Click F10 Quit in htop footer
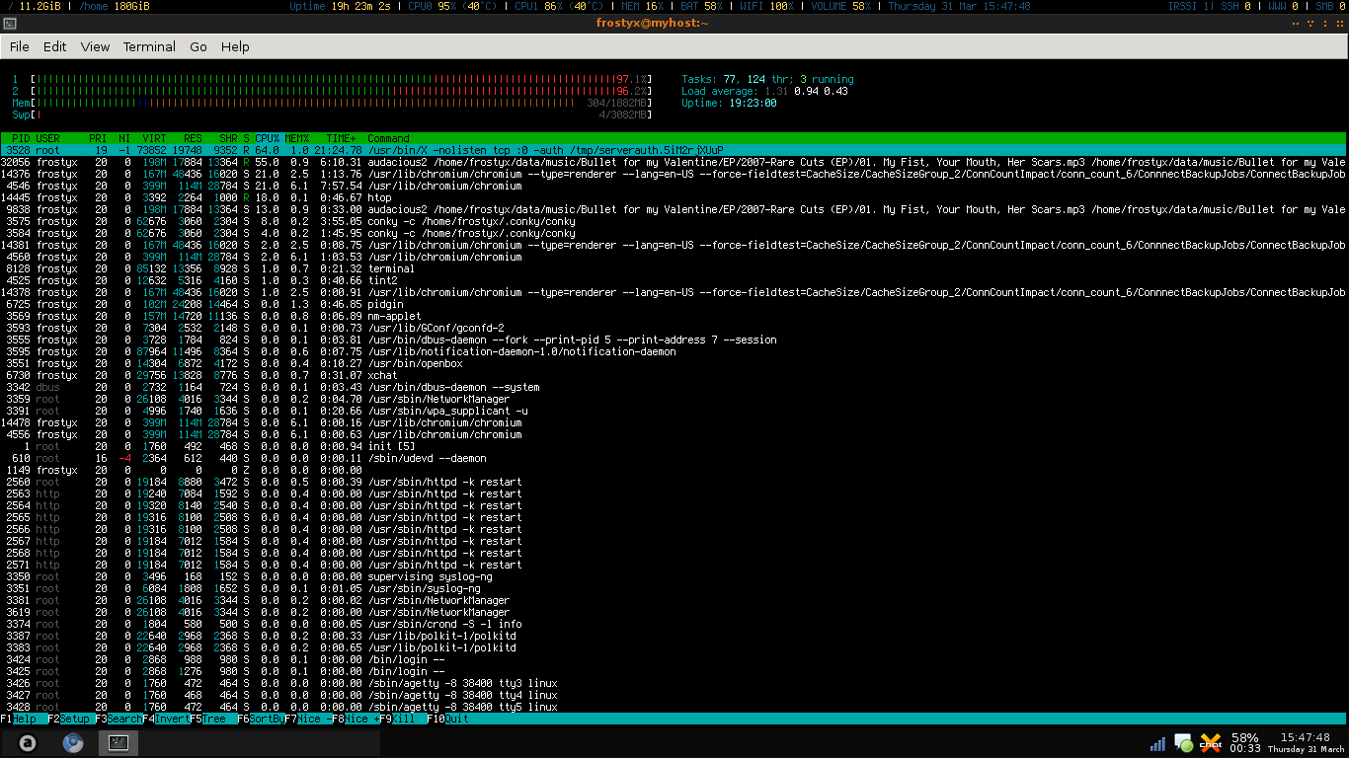The height and width of the screenshot is (758, 1349). coord(450,719)
